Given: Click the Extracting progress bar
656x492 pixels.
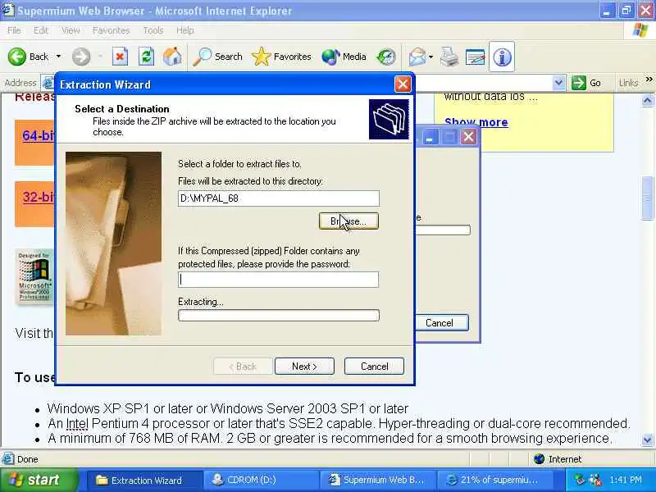Looking at the screenshot, I should pyautogui.click(x=279, y=315).
